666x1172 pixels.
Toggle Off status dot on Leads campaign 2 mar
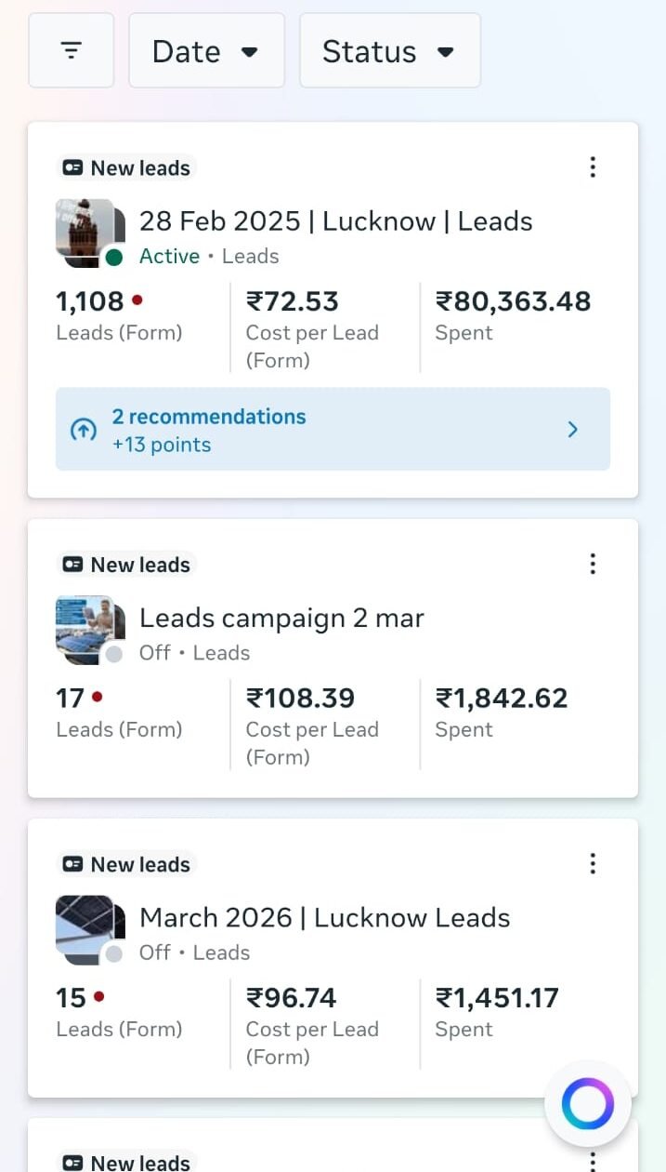tap(114, 654)
